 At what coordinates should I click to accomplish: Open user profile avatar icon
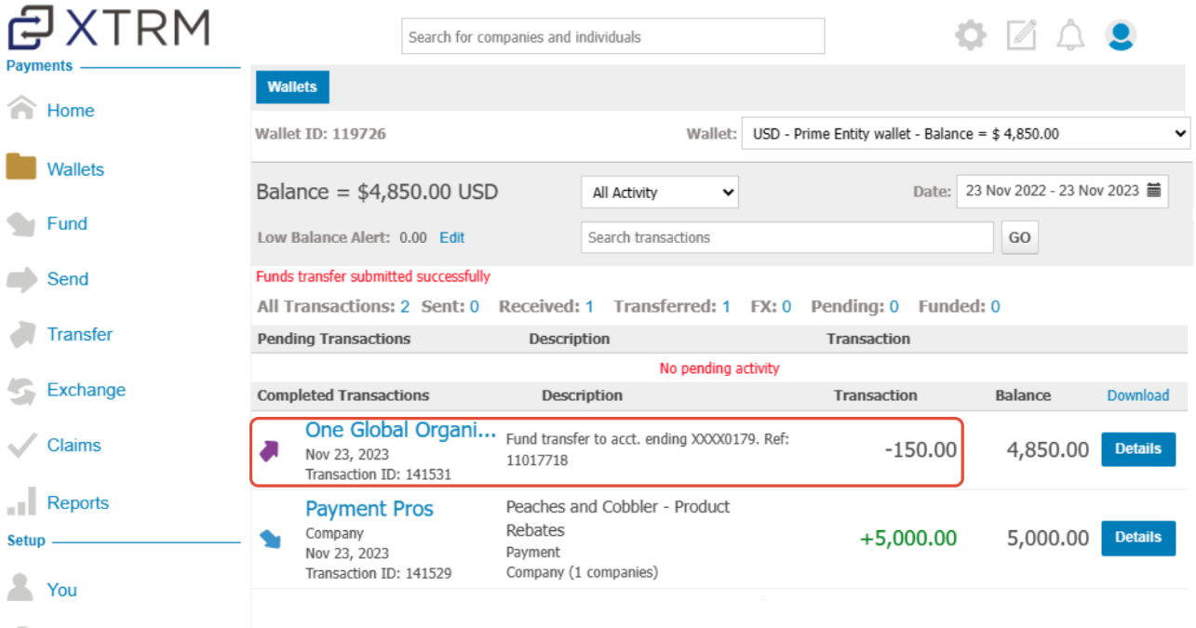coord(1121,35)
